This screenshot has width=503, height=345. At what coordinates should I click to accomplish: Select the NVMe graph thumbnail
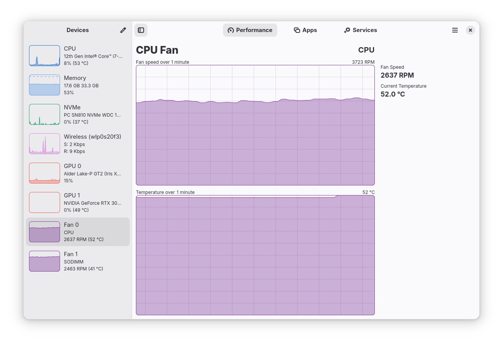pyautogui.click(x=45, y=114)
